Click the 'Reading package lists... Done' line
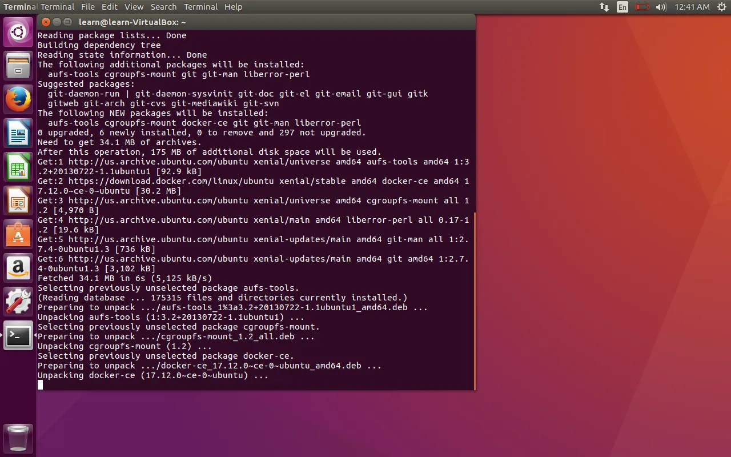The height and width of the screenshot is (457, 731). click(112, 35)
